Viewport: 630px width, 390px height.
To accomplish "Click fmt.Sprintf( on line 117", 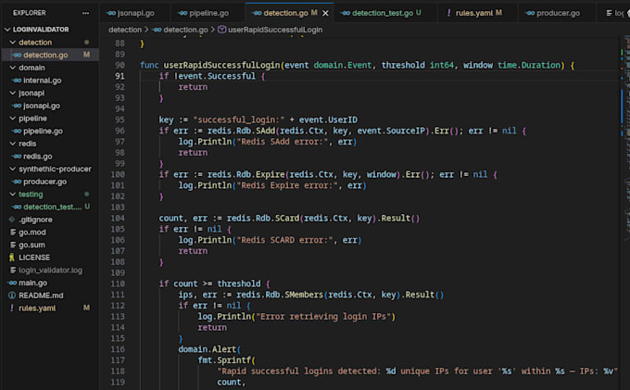I will [x=227, y=360].
